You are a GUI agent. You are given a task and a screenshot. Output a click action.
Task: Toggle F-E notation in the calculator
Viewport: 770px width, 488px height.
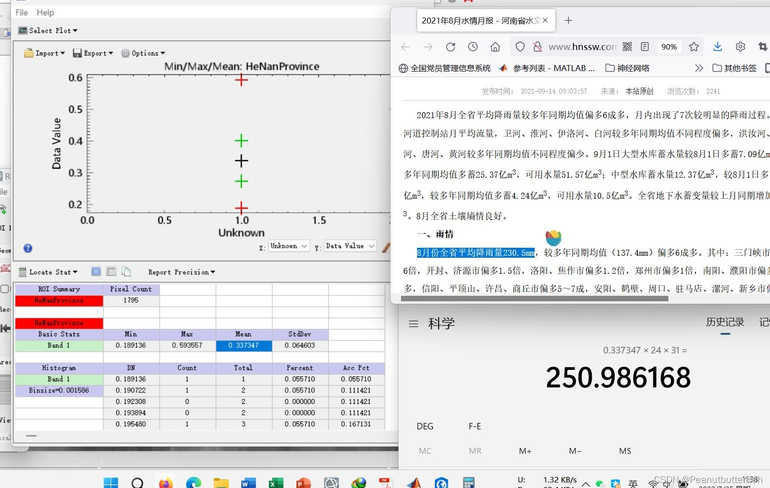coord(474,426)
